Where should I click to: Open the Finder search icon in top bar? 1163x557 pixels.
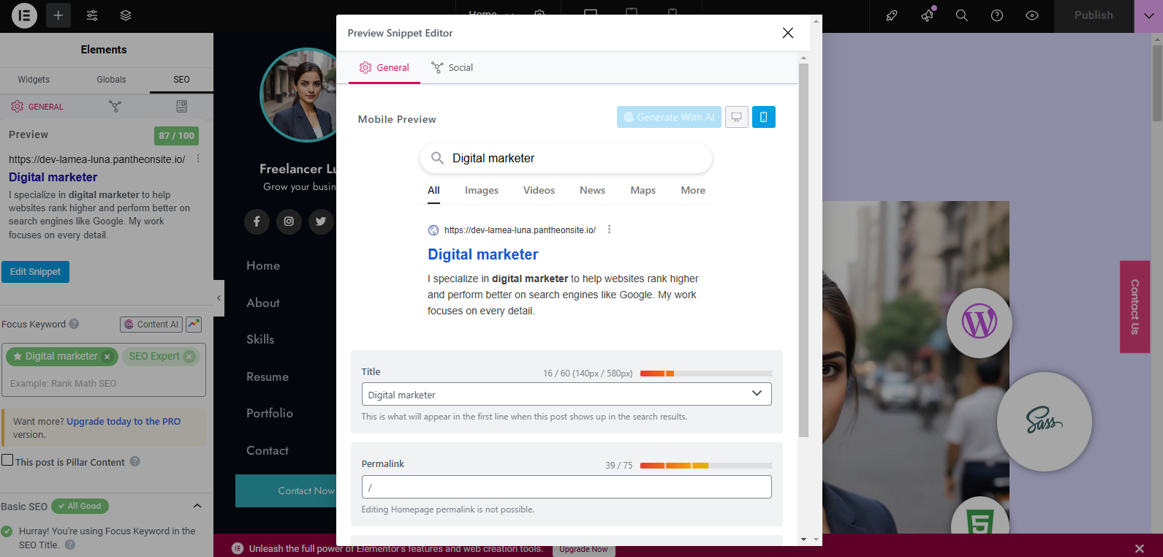pos(962,15)
